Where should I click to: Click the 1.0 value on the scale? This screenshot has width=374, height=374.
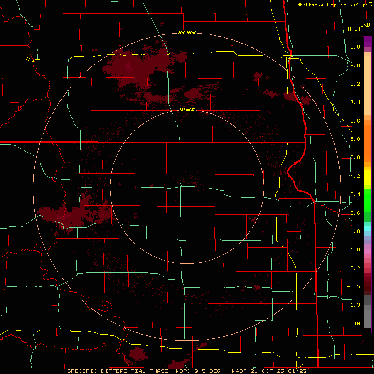[x=355, y=250]
